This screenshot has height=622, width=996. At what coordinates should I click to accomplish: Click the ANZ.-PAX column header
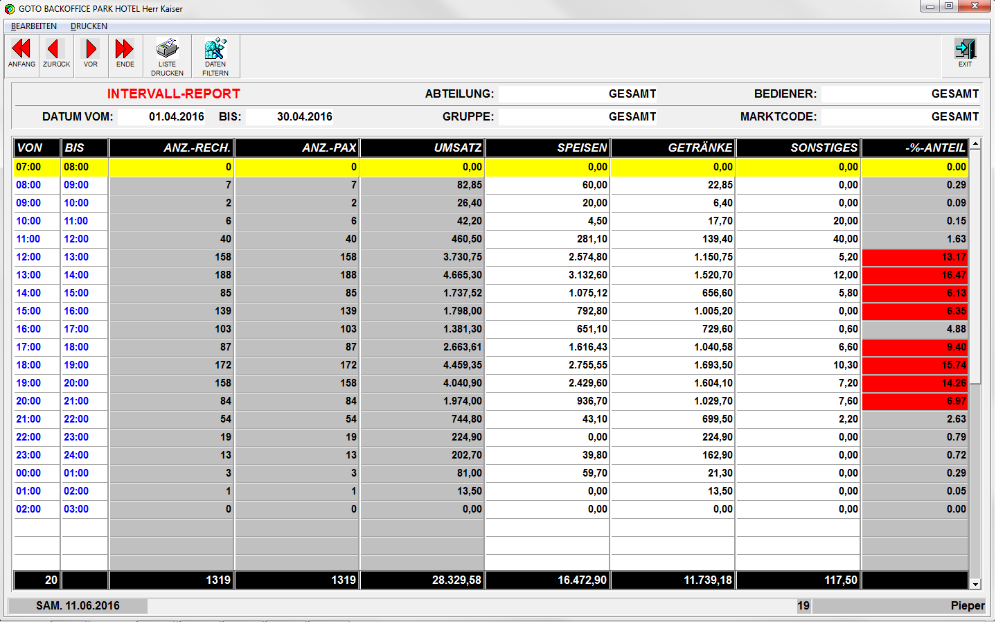coord(296,148)
